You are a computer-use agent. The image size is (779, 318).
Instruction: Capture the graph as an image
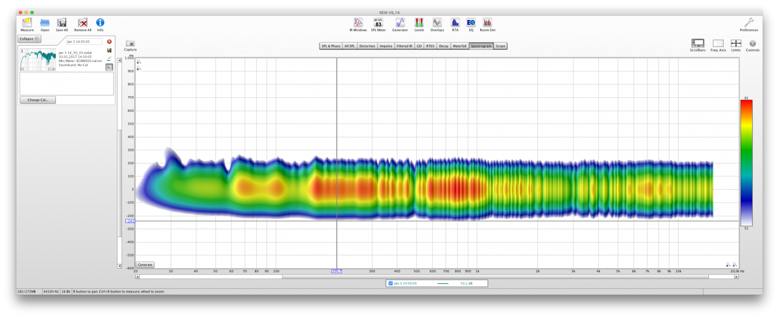(130, 44)
